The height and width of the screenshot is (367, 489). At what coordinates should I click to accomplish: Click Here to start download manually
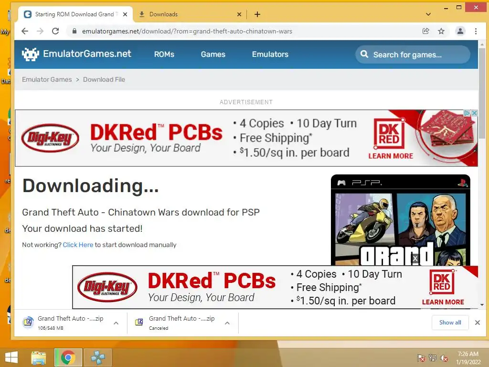78,245
